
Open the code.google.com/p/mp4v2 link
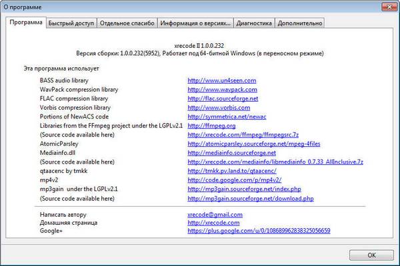[235, 180]
